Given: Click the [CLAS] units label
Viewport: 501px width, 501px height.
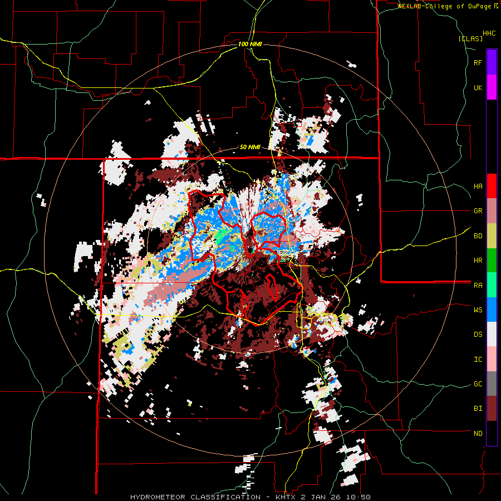Looking at the screenshot, I should [x=470, y=39].
